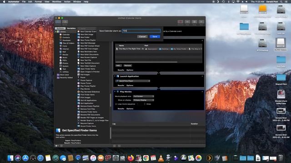This screenshot has width=291, height=163.
Task: Click the Remove button under the file list
Action: [x=127, y=65]
